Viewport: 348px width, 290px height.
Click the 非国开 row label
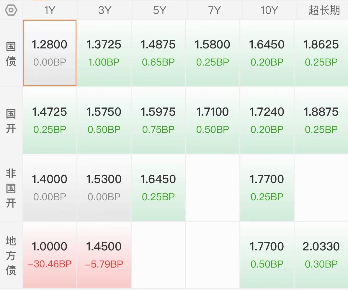pyautogui.click(x=11, y=188)
